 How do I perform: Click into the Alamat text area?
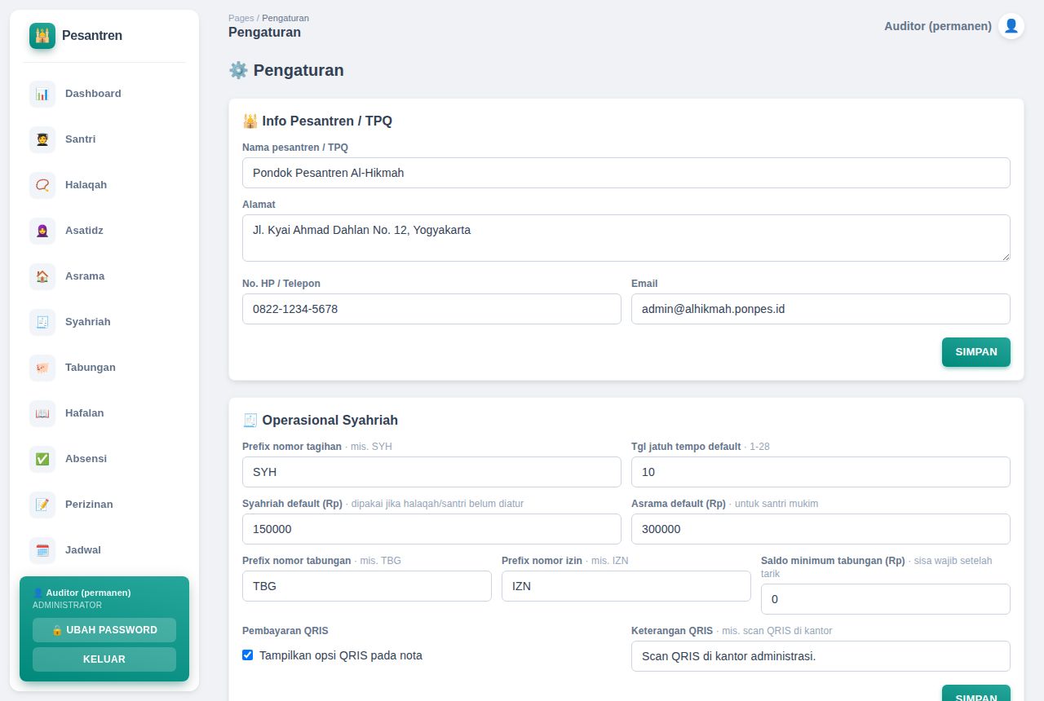(626, 238)
